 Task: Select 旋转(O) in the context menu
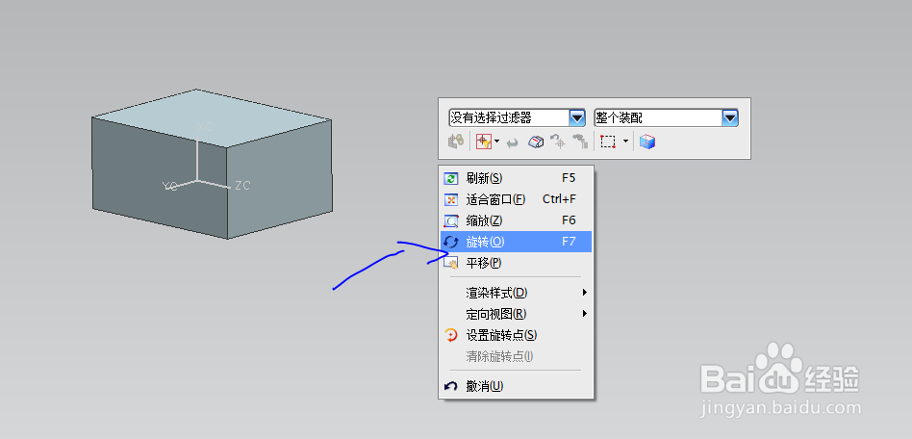coord(516,242)
